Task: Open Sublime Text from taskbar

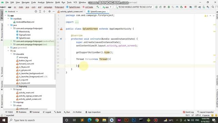Action: pos(82,120)
